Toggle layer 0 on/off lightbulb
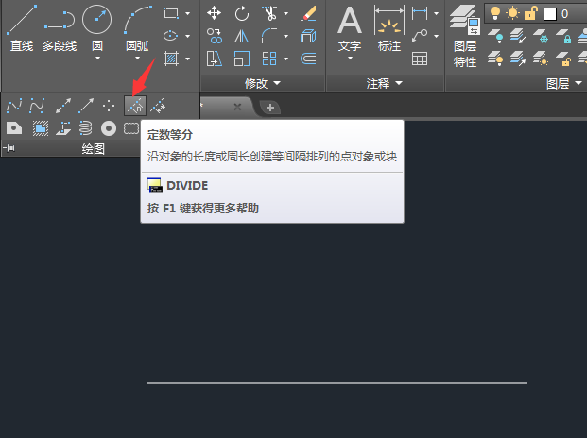Viewport: 587px width, 438px height. [x=495, y=14]
